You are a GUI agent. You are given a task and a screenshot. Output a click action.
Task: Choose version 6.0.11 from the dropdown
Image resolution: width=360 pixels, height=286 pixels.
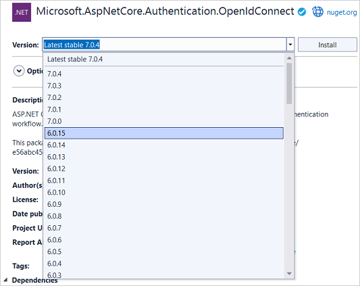[x=164, y=181]
